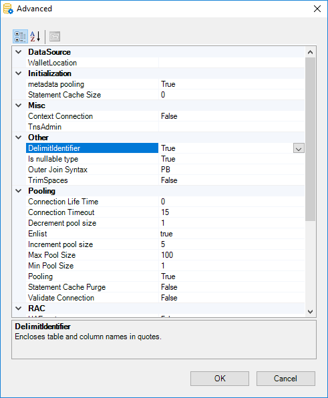
Task: Collapse the Other category
Action: click(x=19, y=138)
